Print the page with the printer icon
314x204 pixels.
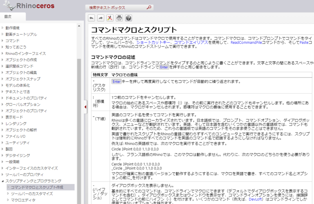tap(119, 18)
